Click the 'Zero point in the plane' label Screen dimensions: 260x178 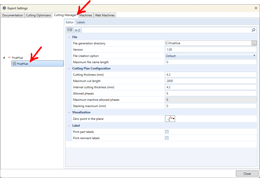[x=88, y=119]
